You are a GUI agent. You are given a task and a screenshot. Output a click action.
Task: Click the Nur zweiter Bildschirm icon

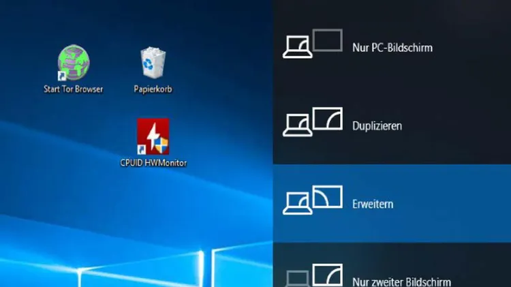(x=313, y=275)
